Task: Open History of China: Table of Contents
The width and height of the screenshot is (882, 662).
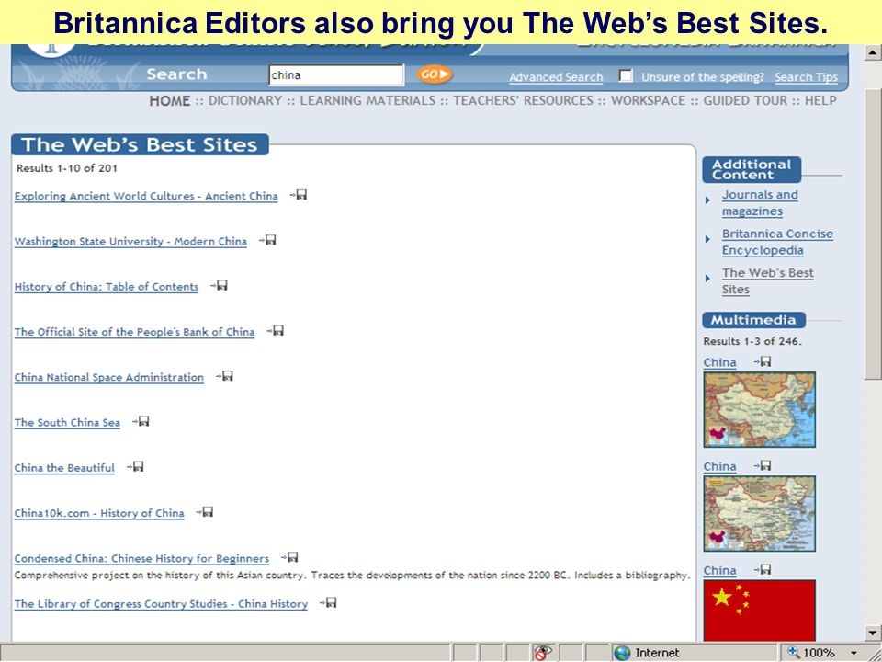Action: 107,287
